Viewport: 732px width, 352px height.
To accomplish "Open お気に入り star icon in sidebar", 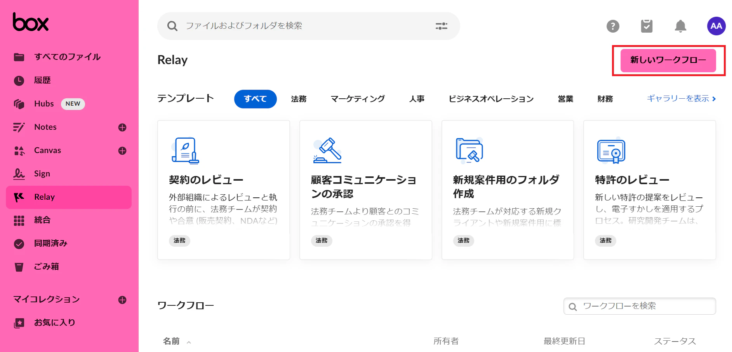I will tap(19, 323).
